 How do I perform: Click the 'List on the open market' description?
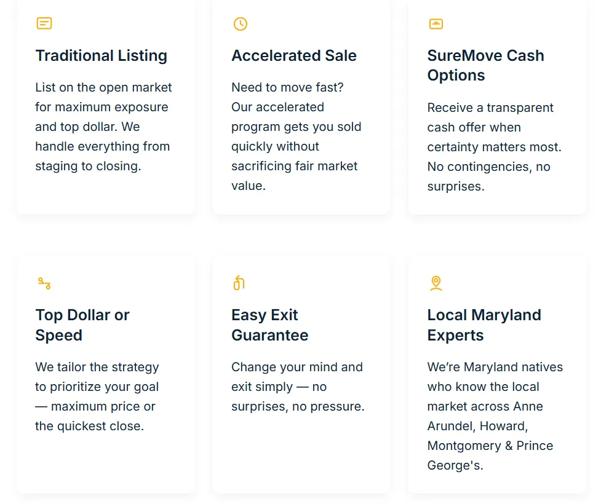coord(103,127)
